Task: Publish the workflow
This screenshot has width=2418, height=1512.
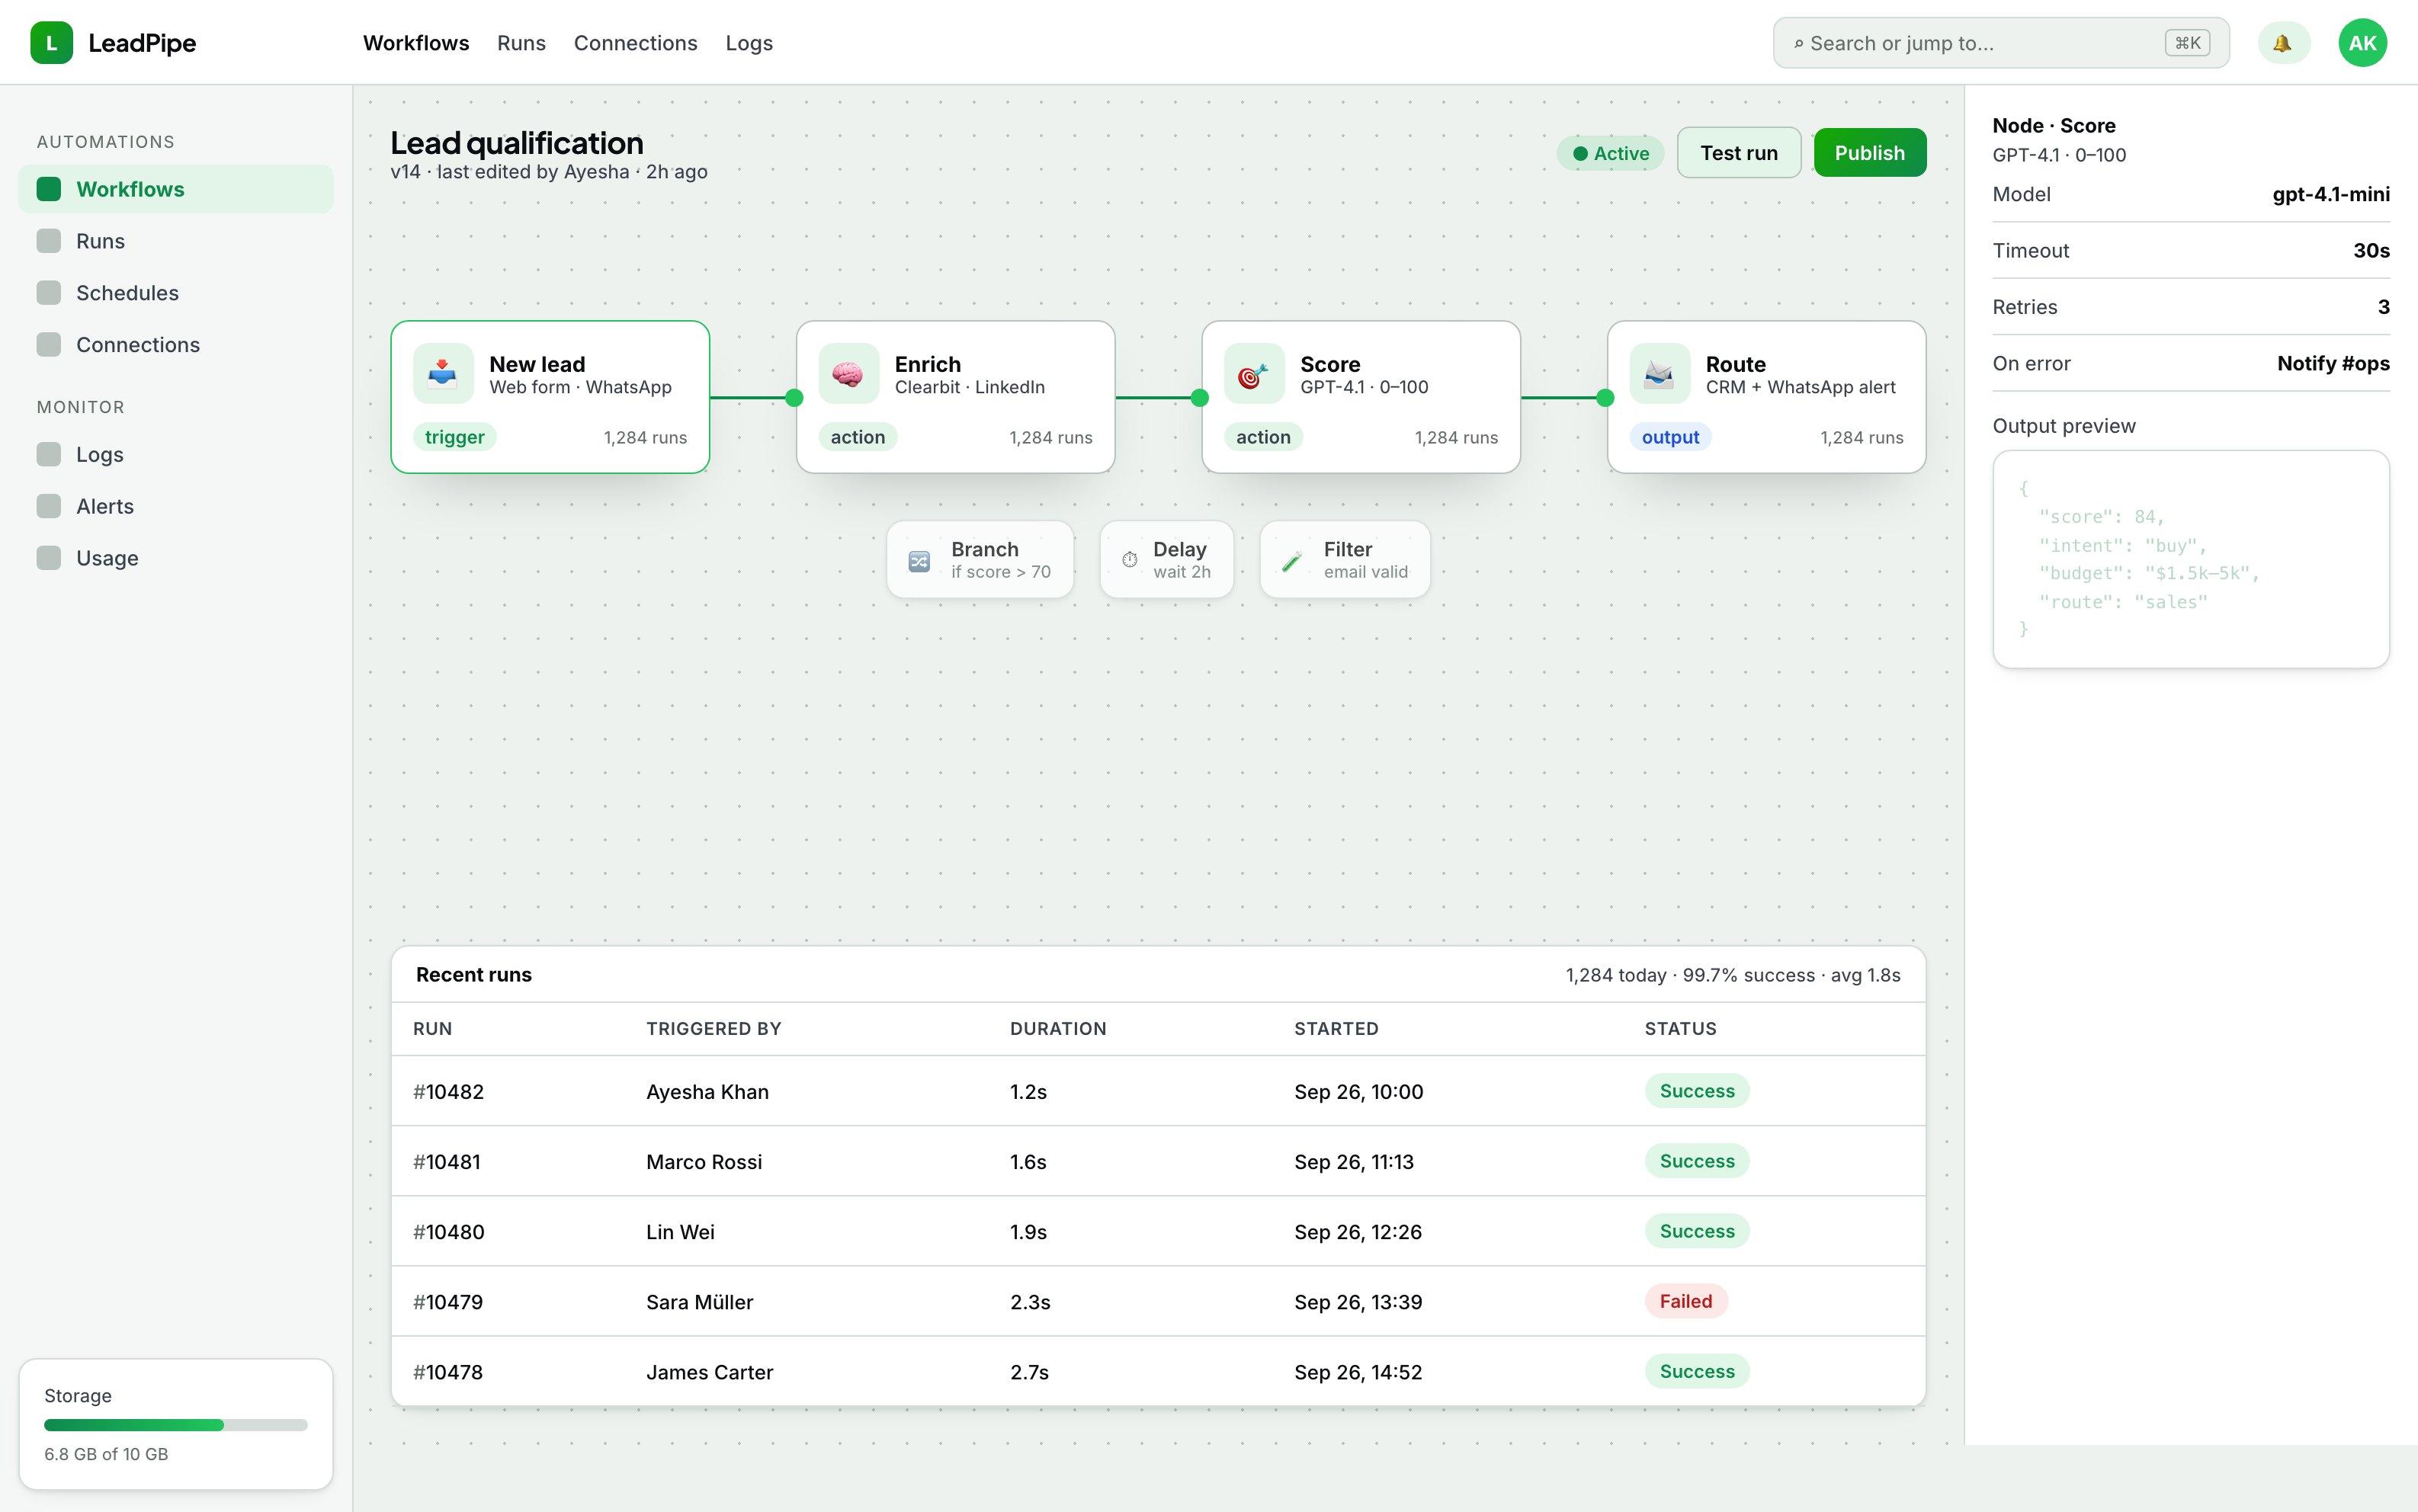Action: click(1870, 153)
